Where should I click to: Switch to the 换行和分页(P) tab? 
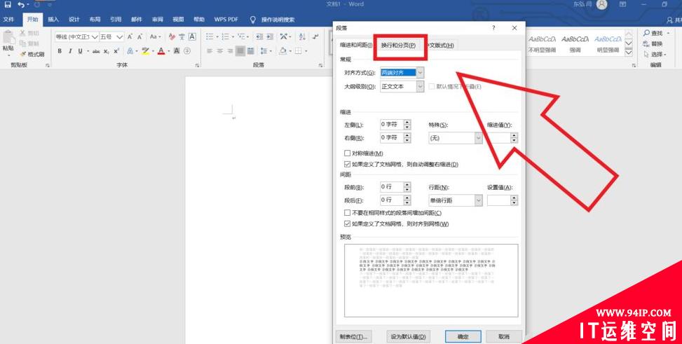pyautogui.click(x=398, y=46)
